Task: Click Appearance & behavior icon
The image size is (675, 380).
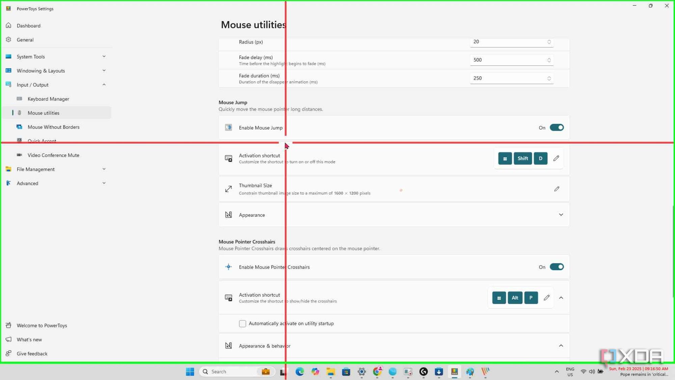Action: pos(228,346)
